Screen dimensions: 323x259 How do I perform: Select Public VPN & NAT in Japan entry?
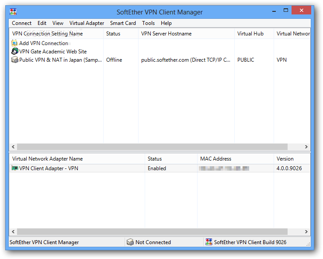pos(60,60)
